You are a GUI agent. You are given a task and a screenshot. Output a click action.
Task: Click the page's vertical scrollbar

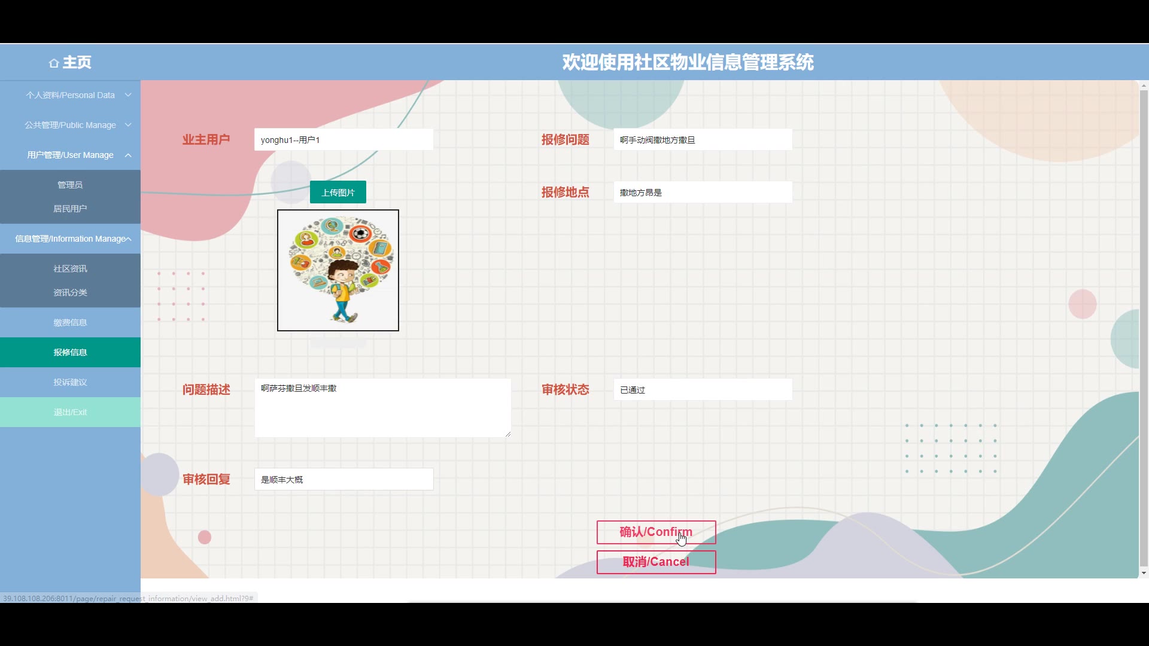[1144, 329]
